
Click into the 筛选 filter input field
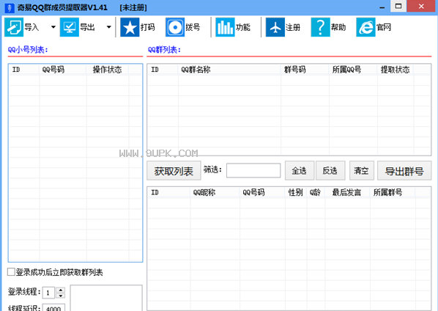click(x=253, y=170)
